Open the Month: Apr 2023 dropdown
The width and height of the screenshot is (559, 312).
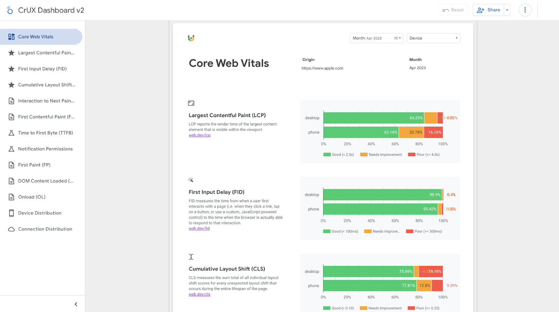(x=377, y=38)
